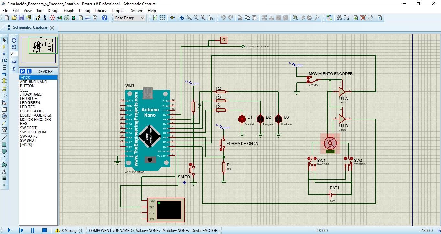Cut selection with the scissors icon
This screenshot has height=234, width=441.
pyautogui.click(x=240, y=18)
